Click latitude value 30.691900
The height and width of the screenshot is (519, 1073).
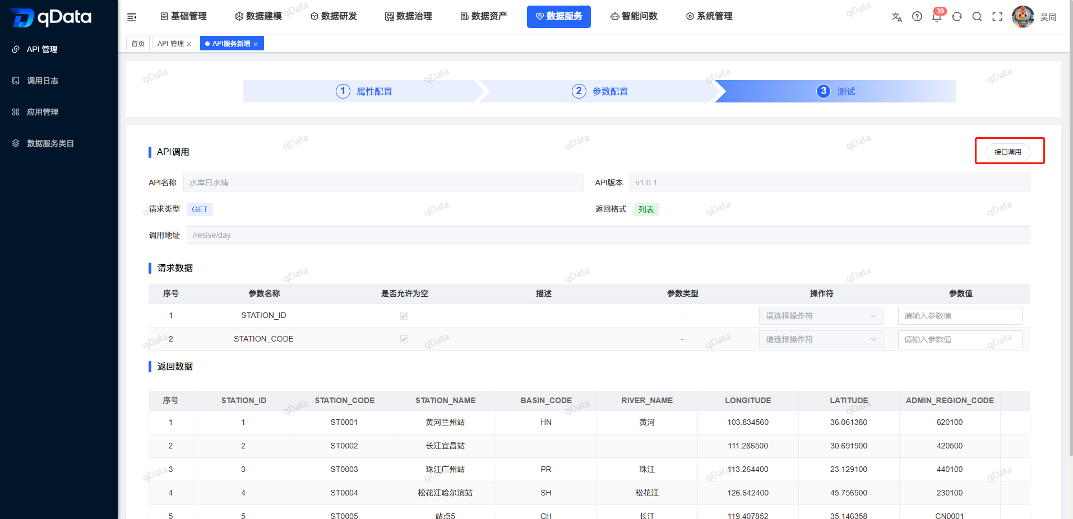point(849,446)
